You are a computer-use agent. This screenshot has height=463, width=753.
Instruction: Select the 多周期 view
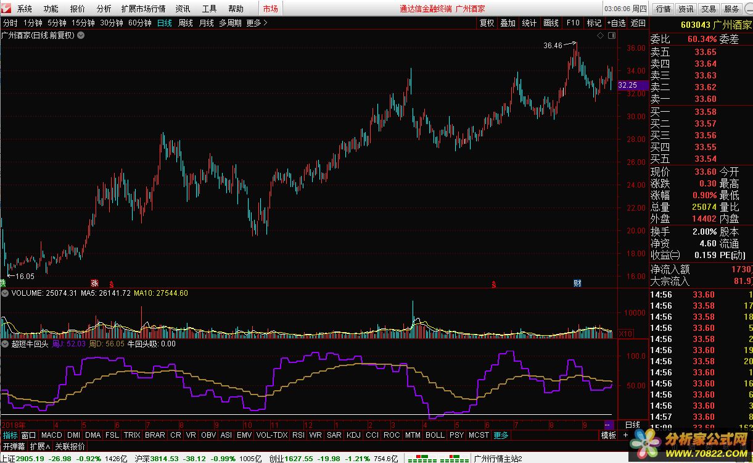[x=230, y=23]
